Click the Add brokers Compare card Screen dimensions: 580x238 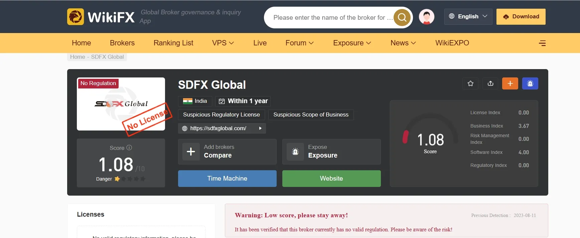coord(227,152)
